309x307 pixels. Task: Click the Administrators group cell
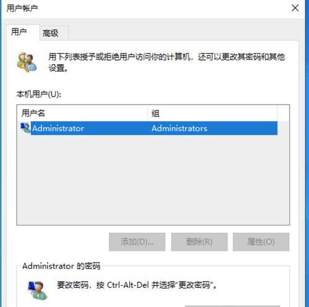[179, 128]
